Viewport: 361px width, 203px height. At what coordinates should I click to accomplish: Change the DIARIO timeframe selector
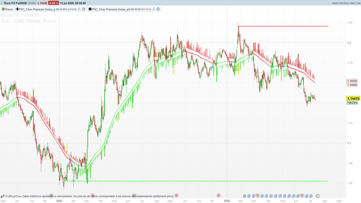(x=32, y=3)
